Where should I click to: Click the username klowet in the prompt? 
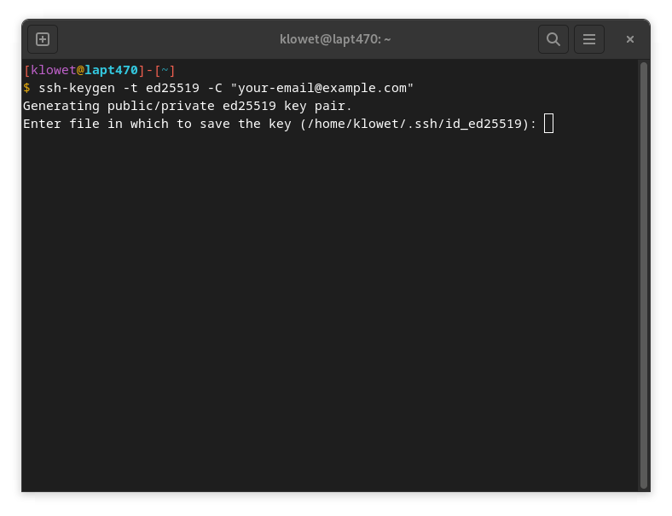tap(53, 70)
